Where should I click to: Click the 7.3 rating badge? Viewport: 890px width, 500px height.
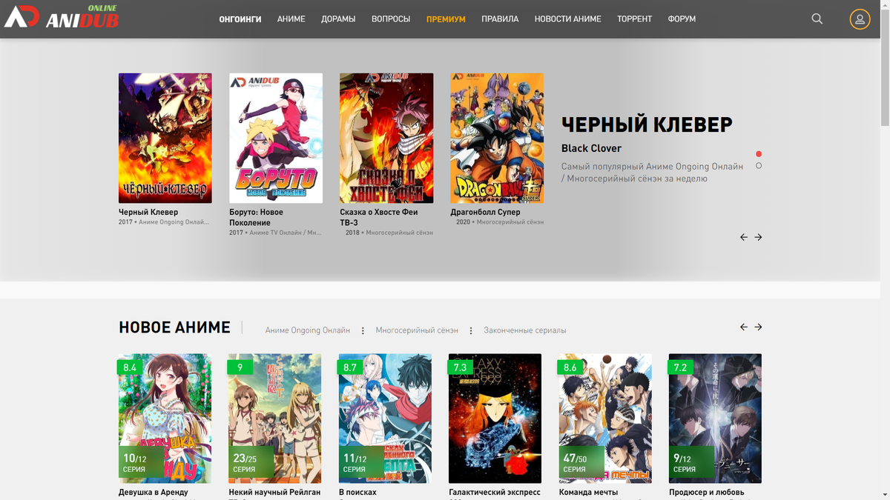(461, 367)
